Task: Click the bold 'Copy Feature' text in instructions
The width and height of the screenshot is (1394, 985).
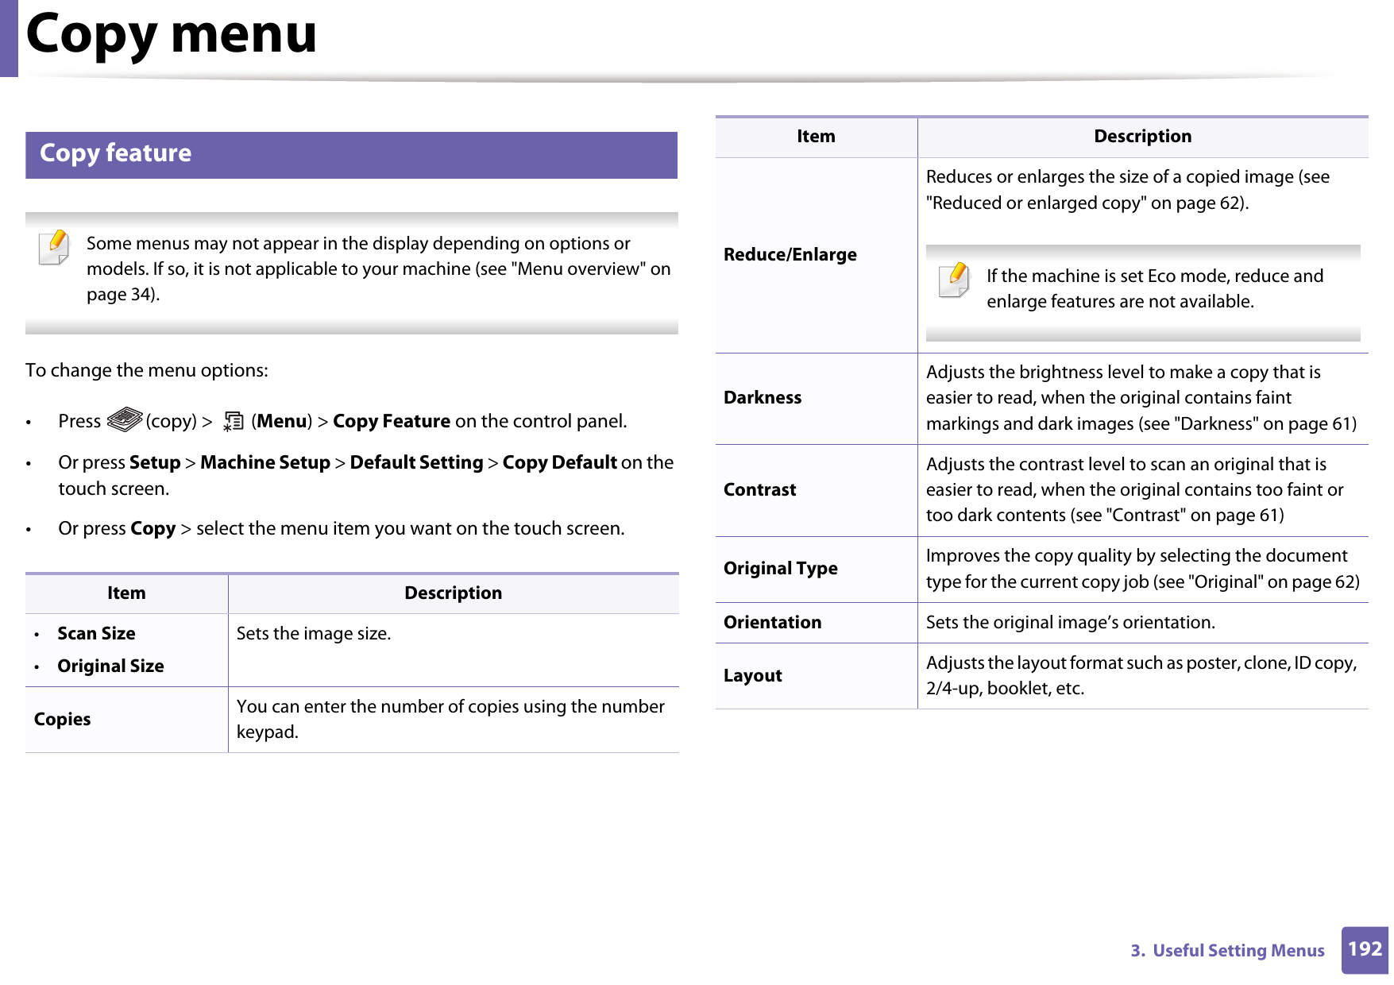Action: pyautogui.click(x=392, y=421)
